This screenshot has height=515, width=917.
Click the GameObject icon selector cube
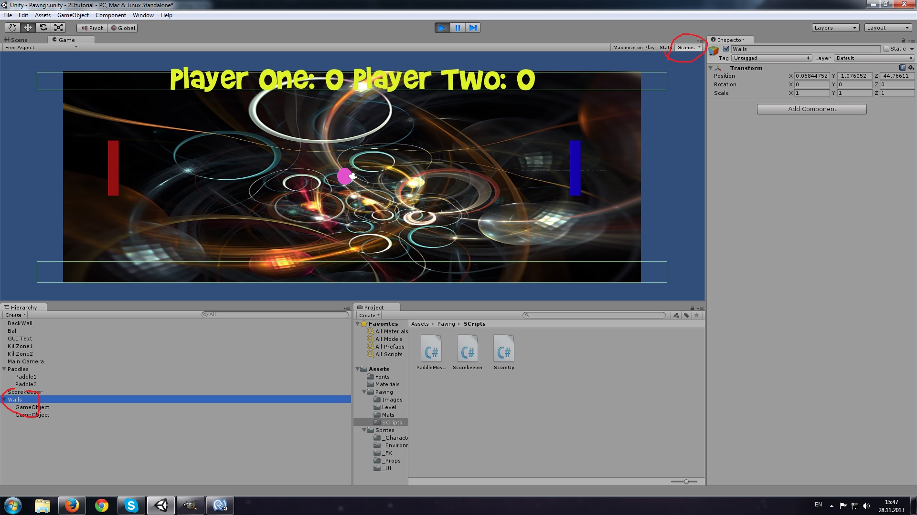(714, 50)
